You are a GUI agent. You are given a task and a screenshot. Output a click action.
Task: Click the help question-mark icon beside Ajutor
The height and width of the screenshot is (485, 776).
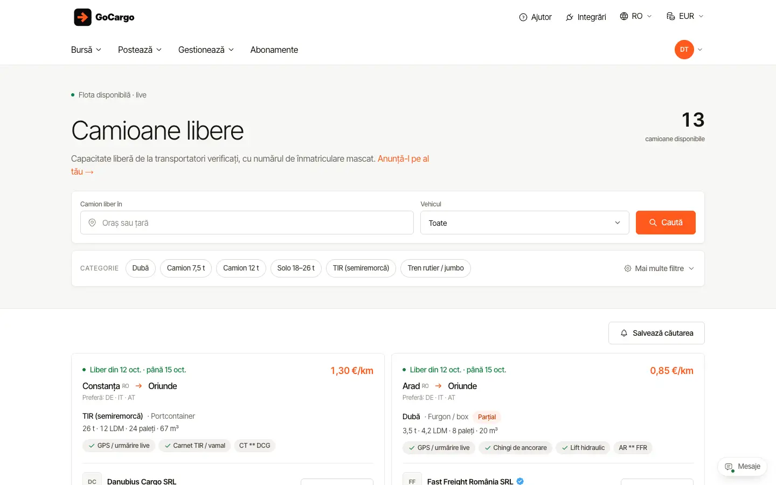[x=523, y=17]
